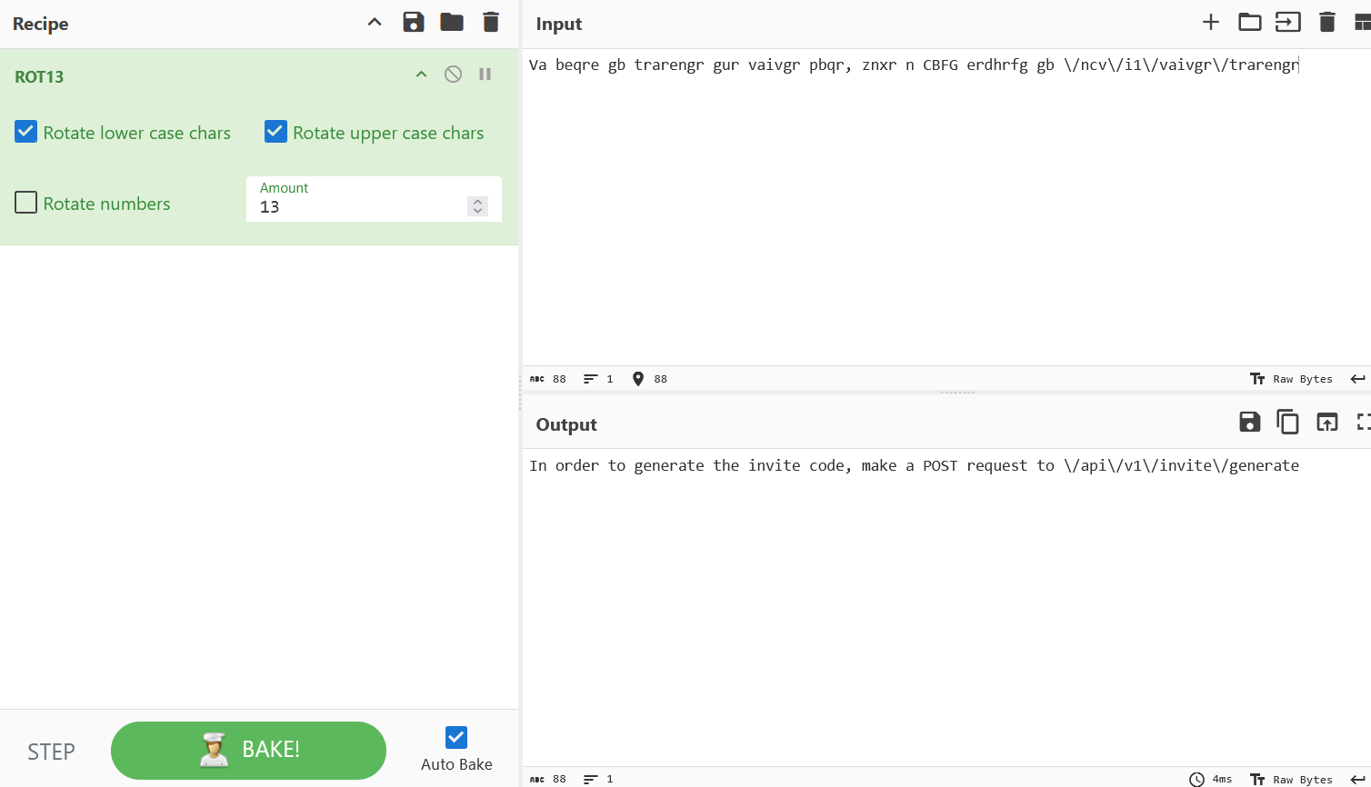Screen dimensions: 1371x787
Task: Disable the ROT13 operation
Action: 453,75
